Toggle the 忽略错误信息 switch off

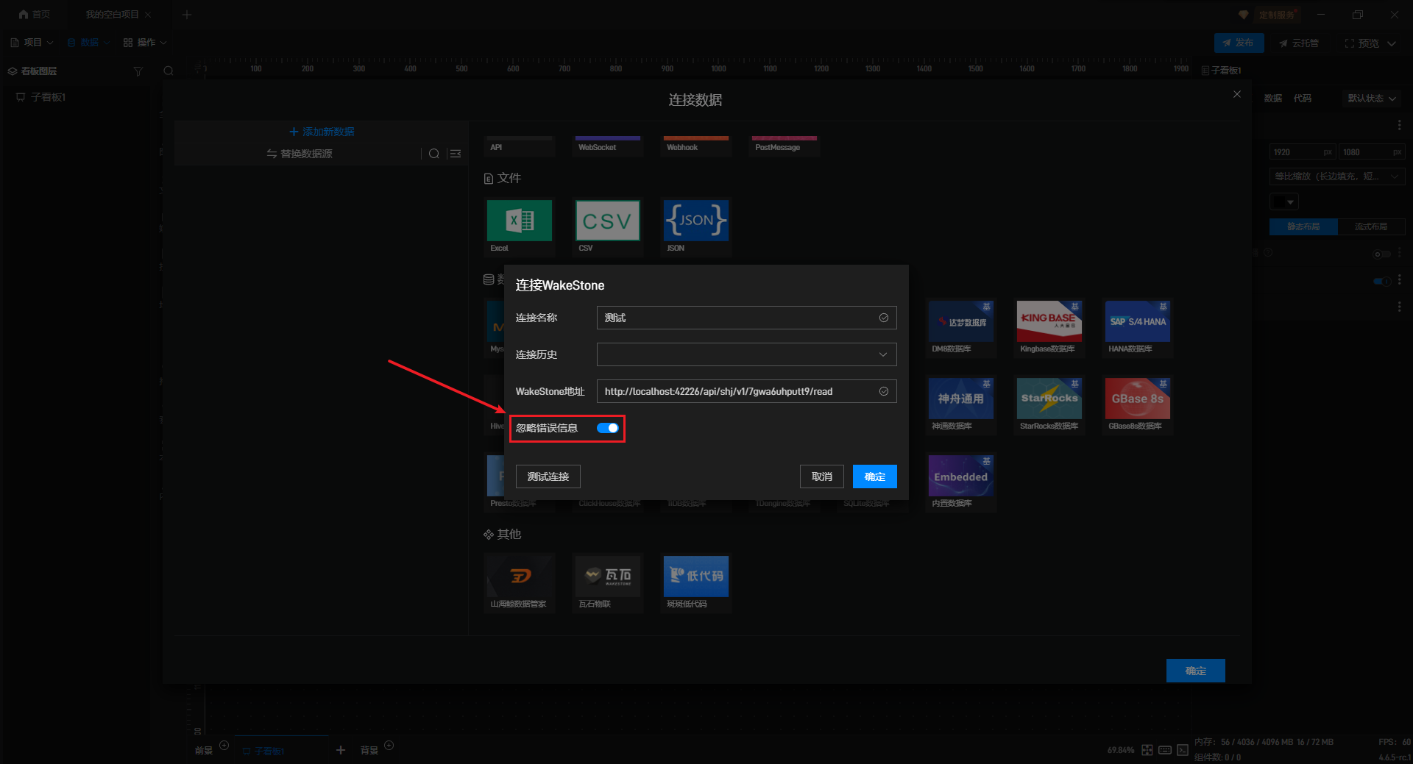pyautogui.click(x=608, y=428)
